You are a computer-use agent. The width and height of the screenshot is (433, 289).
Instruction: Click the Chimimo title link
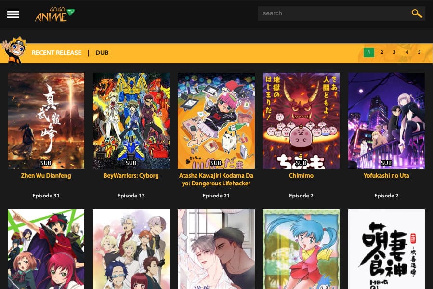[302, 176]
